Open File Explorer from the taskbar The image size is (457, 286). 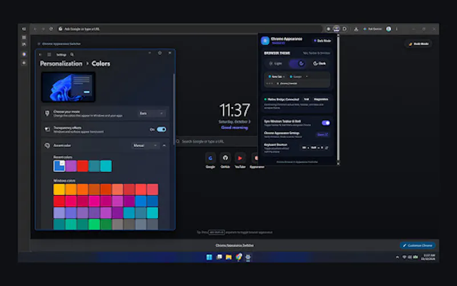tap(228, 257)
